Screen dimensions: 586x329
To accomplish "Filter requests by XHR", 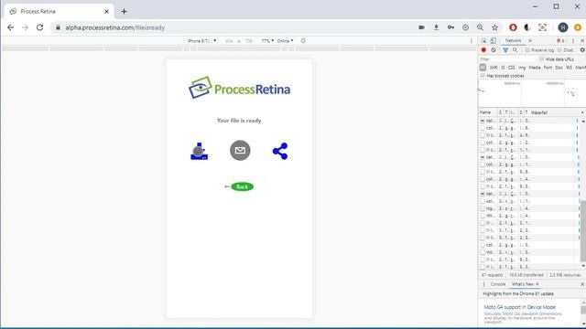I will pyautogui.click(x=494, y=68).
